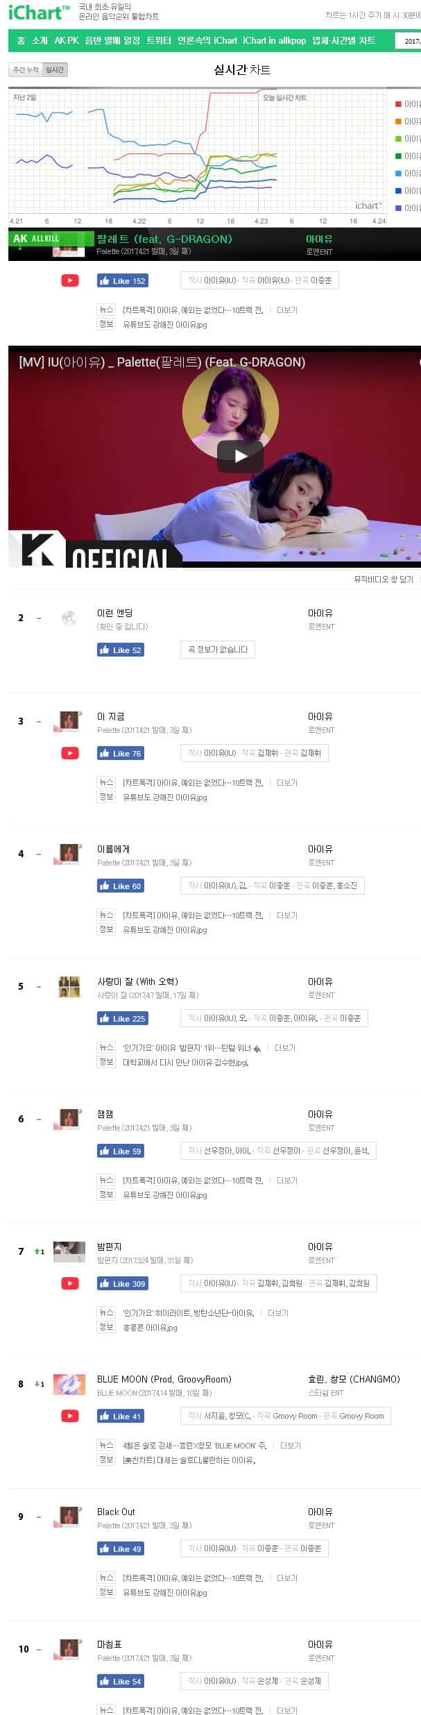Open the YouTube icon for 밤편지
The image size is (421, 1715).
coord(69,1283)
